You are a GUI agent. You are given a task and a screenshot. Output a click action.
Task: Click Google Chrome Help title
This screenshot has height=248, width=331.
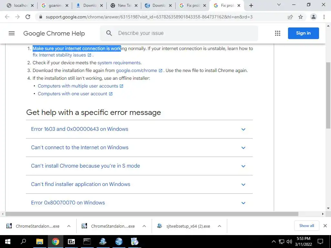click(x=54, y=33)
